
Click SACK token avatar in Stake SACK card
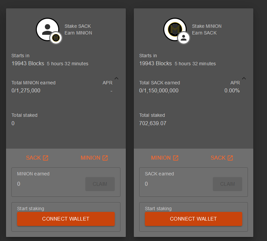[x=48, y=29]
